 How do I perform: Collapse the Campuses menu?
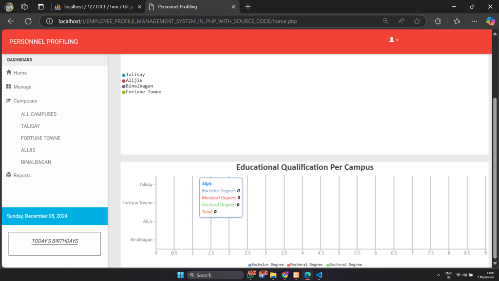coord(25,100)
